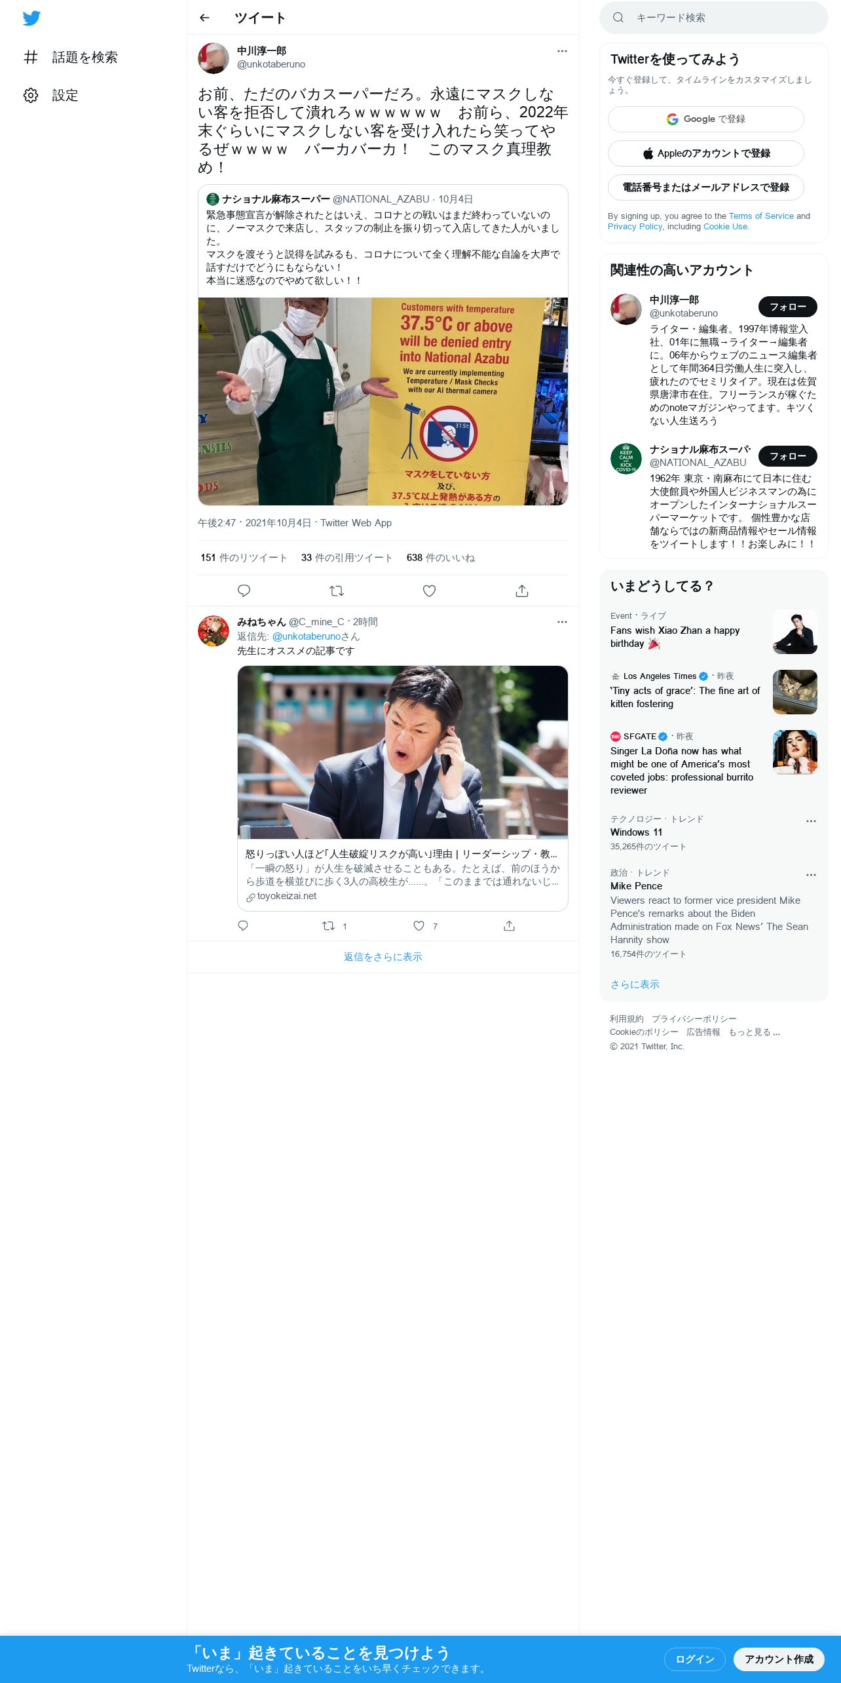Viewport: 841px width, 1683px height.
Task: Open 広告情報 footer link
Action: 703,1032
